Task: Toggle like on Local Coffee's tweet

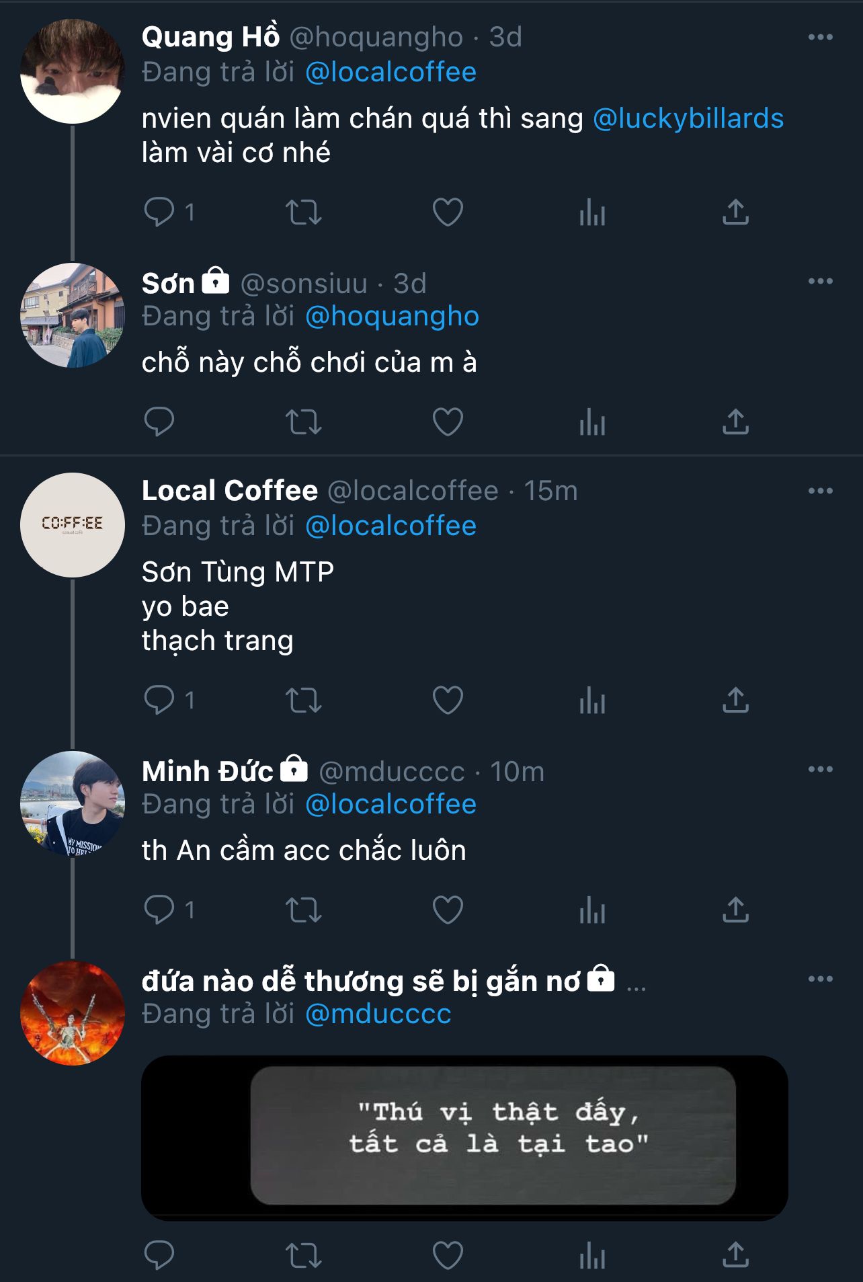Action: [448, 700]
